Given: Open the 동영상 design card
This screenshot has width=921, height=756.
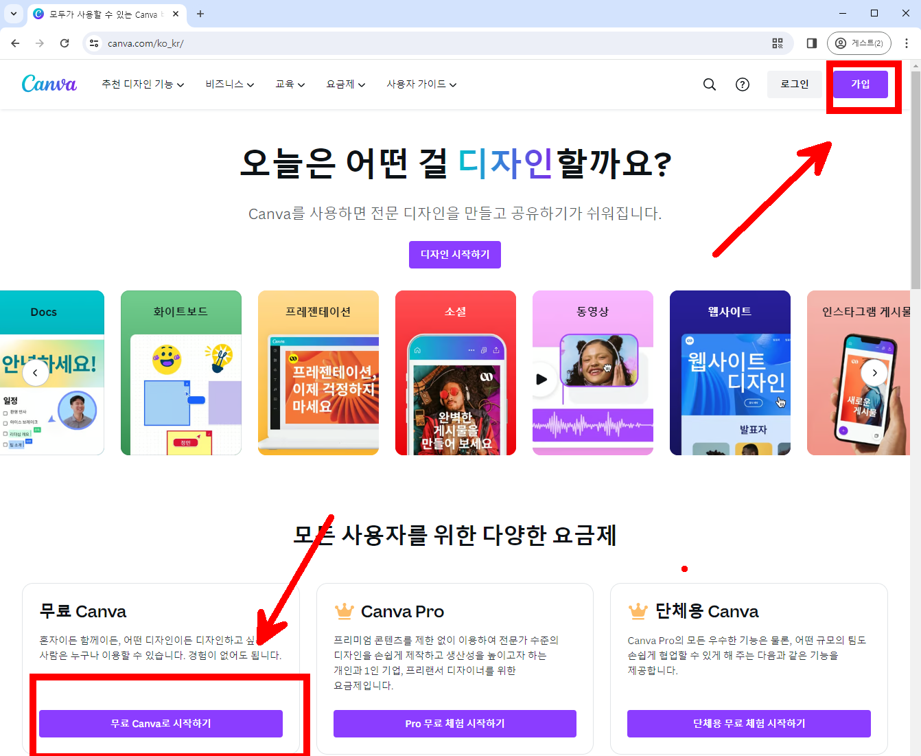Looking at the screenshot, I should point(593,373).
